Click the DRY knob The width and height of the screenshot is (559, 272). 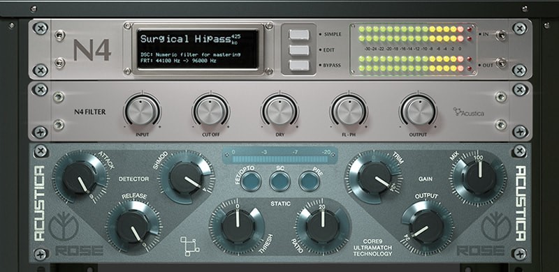(279, 111)
